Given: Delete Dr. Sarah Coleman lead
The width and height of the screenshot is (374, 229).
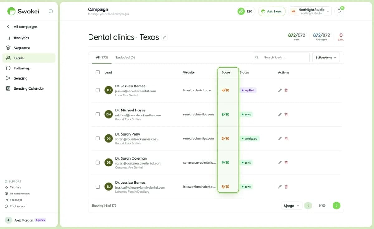Looking at the screenshot, I should click(286, 162).
